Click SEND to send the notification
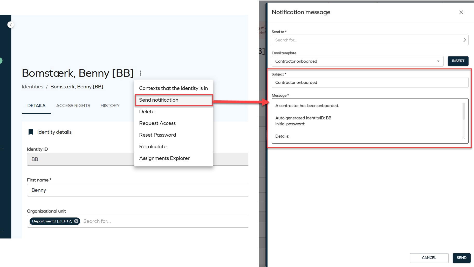Viewport: 474px width, 267px height. pos(461,258)
